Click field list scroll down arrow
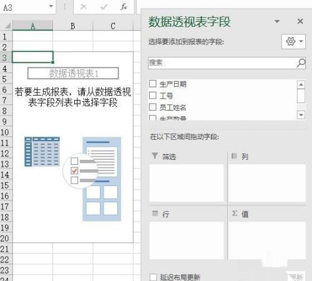This screenshot has height=281, width=312. 301,115
